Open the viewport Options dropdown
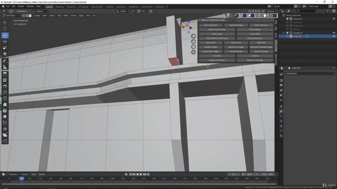This screenshot has height=189, width=337. [272, 11]
